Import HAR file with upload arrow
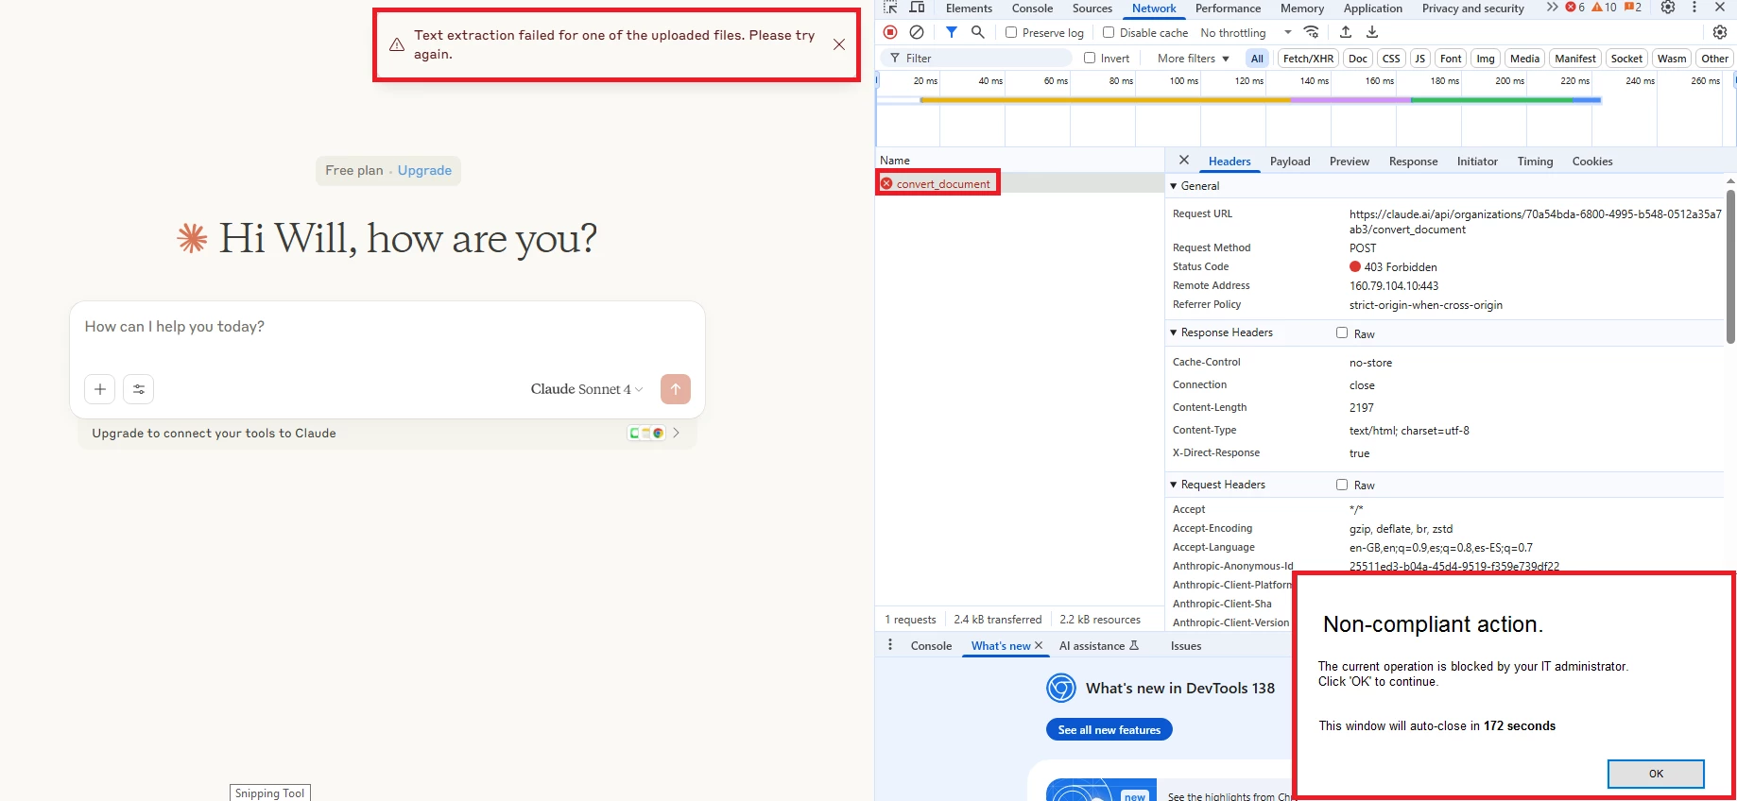Screen dimensions: 1737x801 click(x=1346, y=32)
